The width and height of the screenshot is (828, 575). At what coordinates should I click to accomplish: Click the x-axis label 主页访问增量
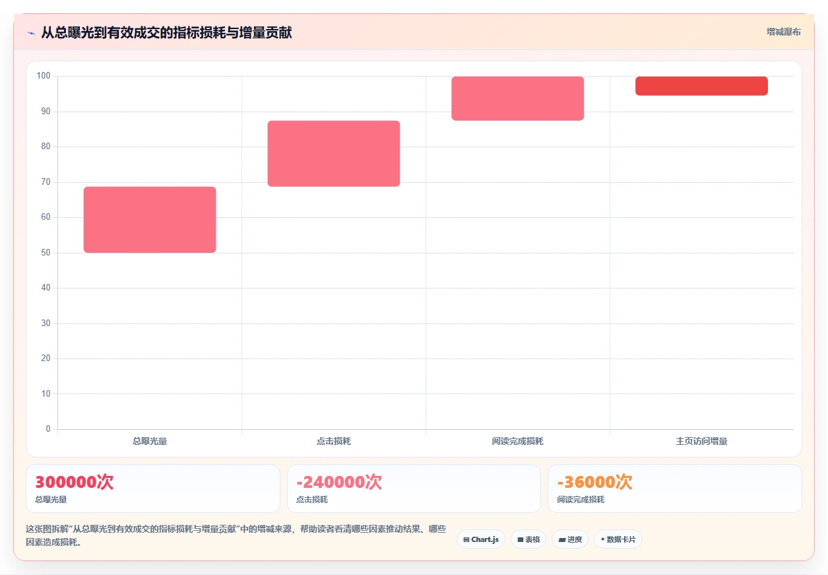click(x=701, y=441)
